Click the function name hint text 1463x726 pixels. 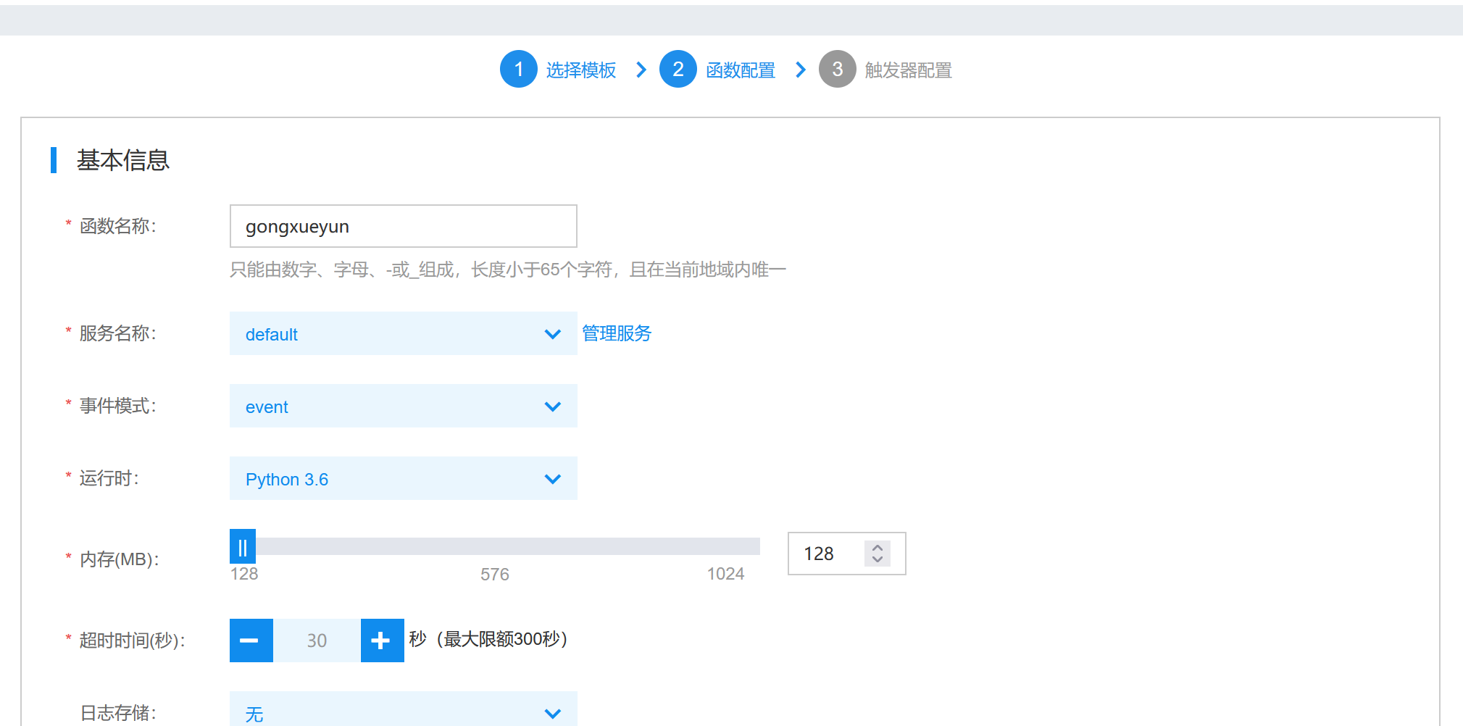pyautogui.click(x=508, y=270)
